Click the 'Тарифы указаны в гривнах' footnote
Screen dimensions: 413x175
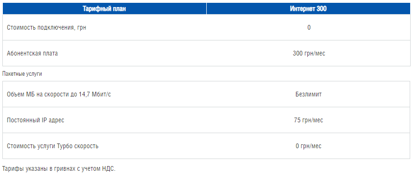coord(59,168)
